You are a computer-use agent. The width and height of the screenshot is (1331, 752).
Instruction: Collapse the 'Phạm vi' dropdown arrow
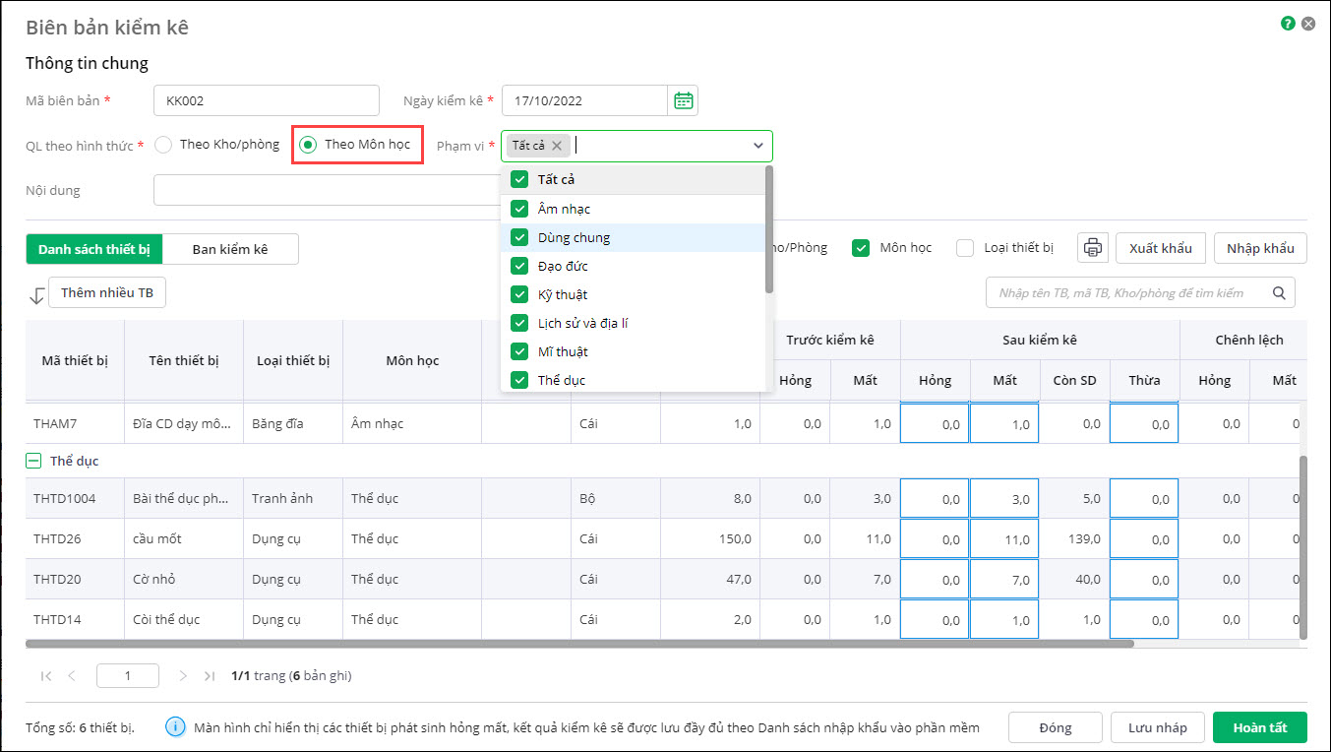(x=758, y=146)
